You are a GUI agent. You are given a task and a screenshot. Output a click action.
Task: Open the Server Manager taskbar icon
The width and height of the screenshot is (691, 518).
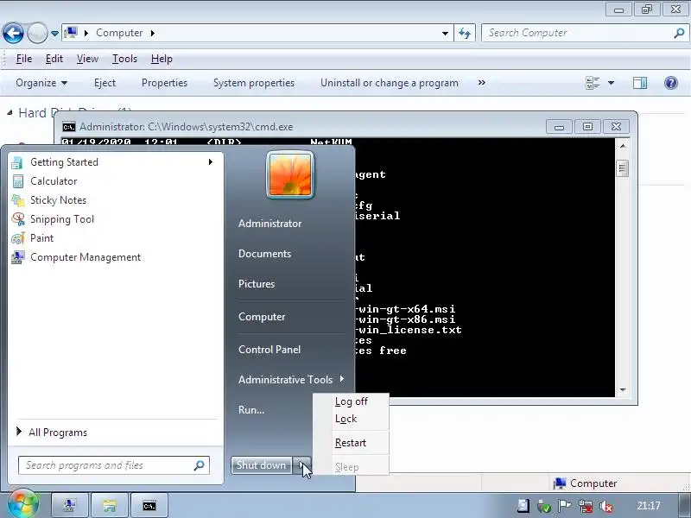click(70, 505)
